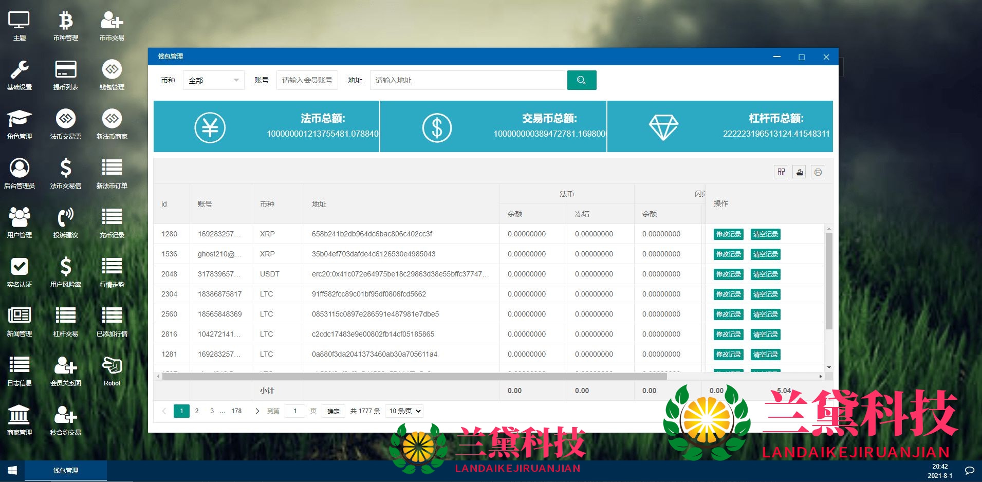Click the table print icon
The height and width of the screenshot is (482, 982).
[818, 172]
